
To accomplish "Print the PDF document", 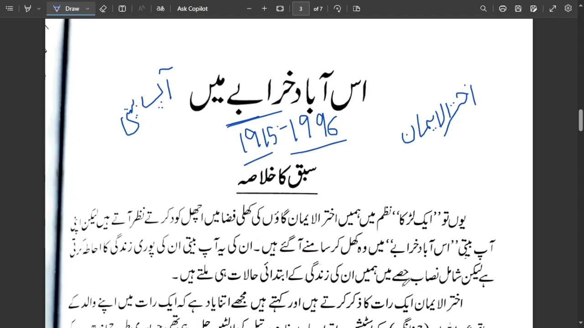I will click(x=503, y=9).
